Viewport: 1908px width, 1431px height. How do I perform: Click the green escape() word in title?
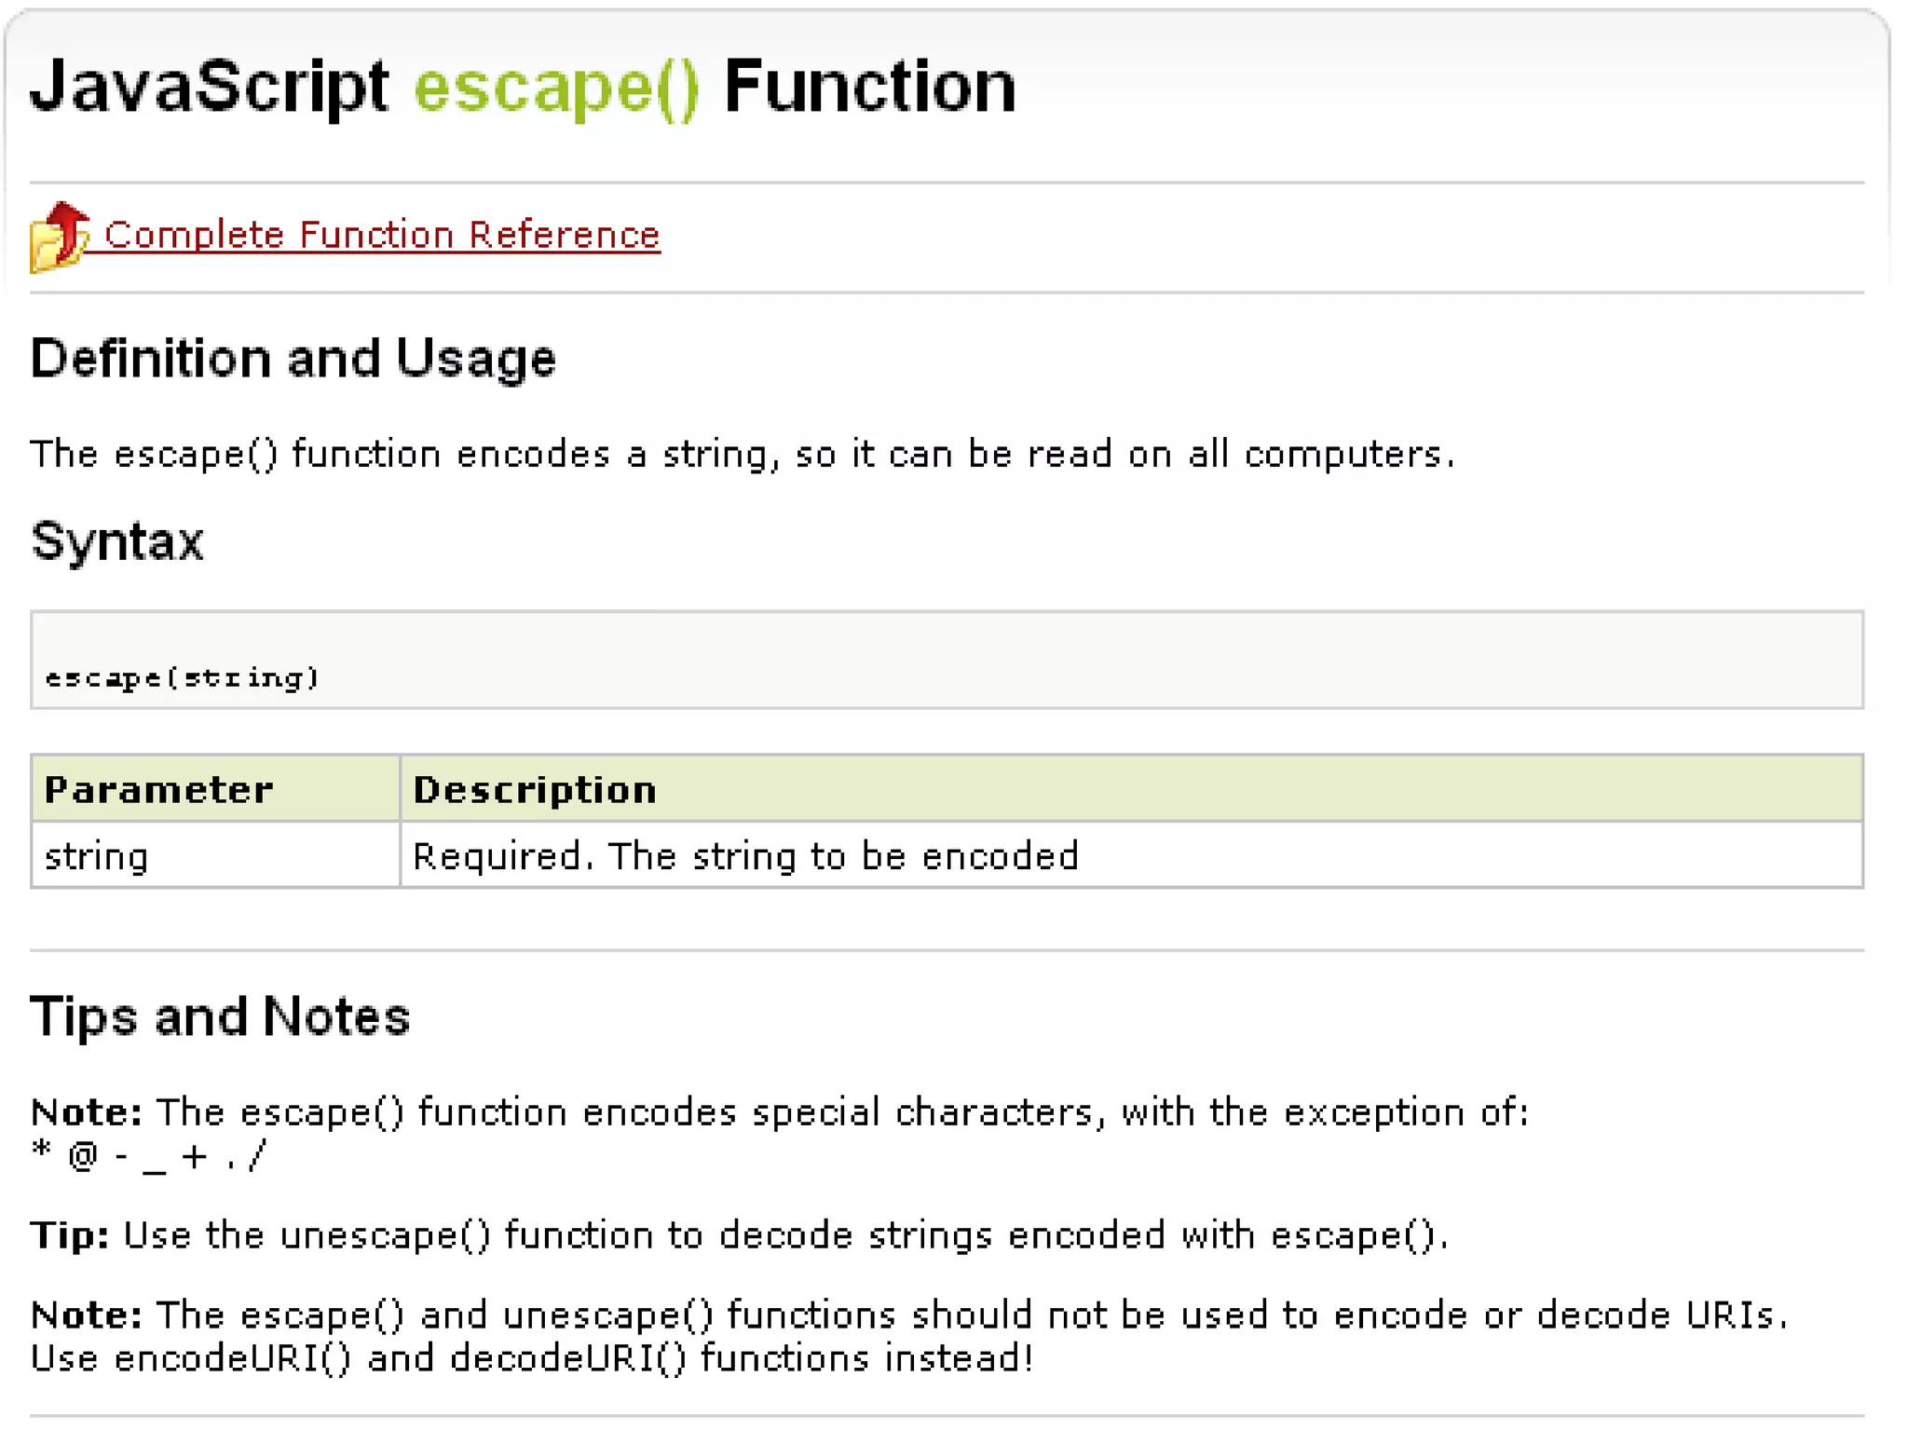pyautogui.click(x=555, y=88)
